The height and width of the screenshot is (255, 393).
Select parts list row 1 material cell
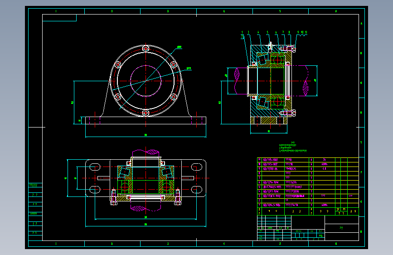click(324, 205)
